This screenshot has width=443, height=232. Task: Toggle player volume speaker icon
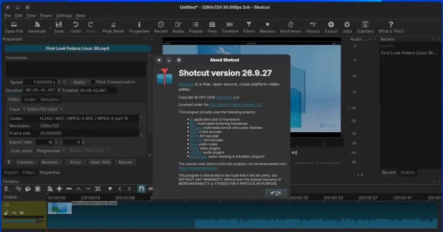pos(294,153)
